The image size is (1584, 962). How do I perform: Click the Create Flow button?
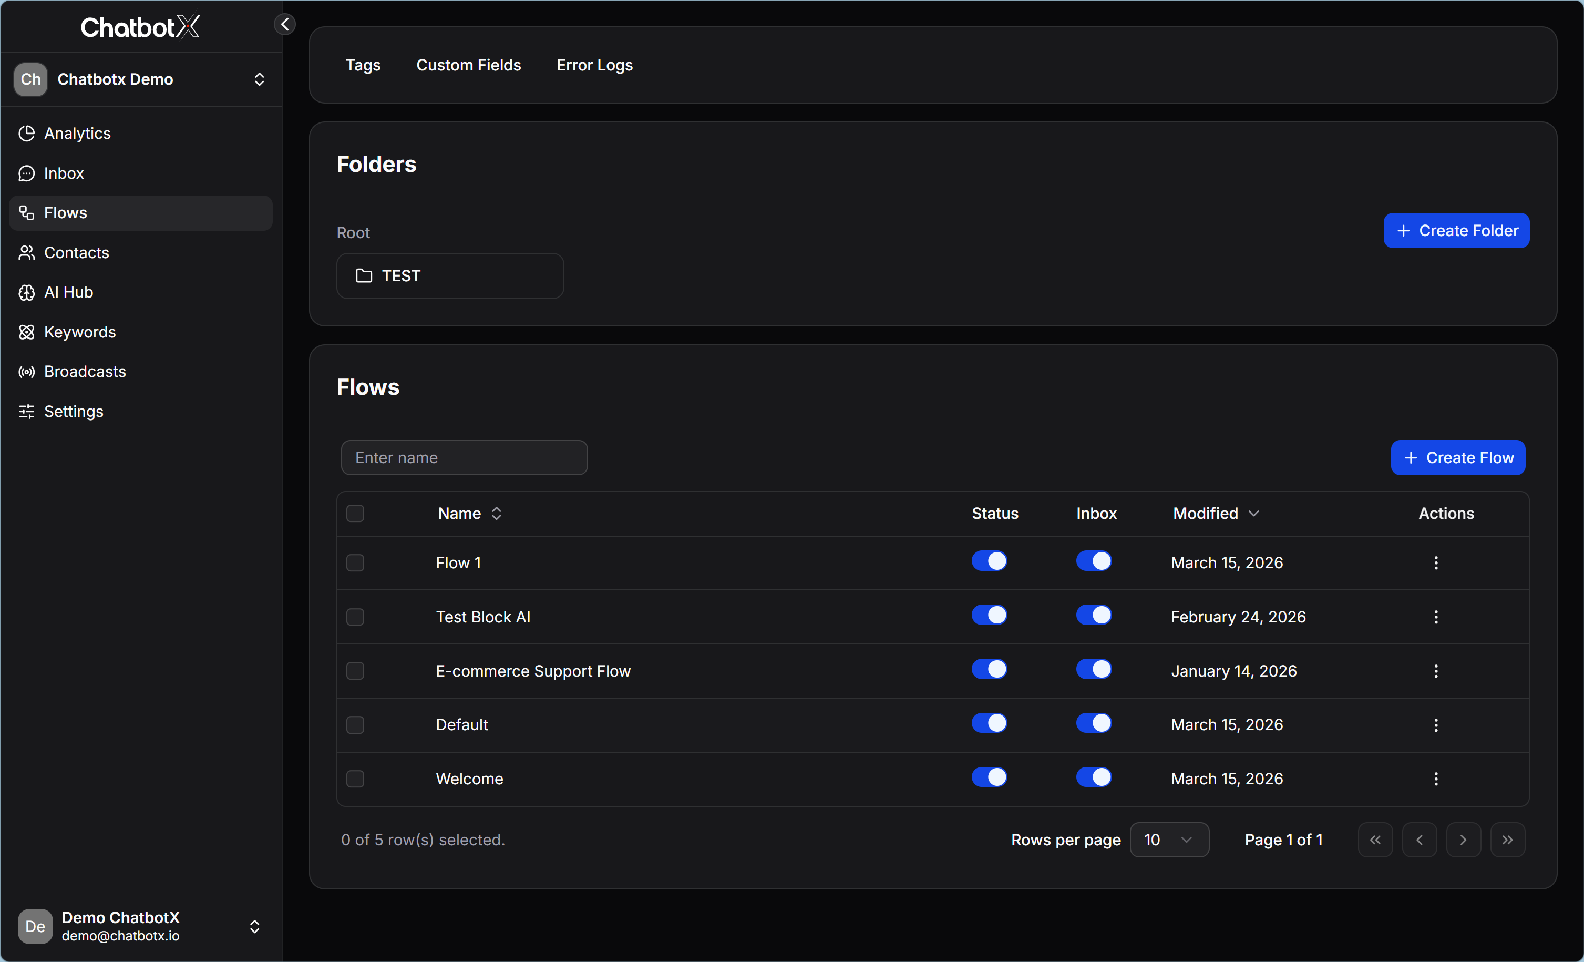tap(1457, 457)
